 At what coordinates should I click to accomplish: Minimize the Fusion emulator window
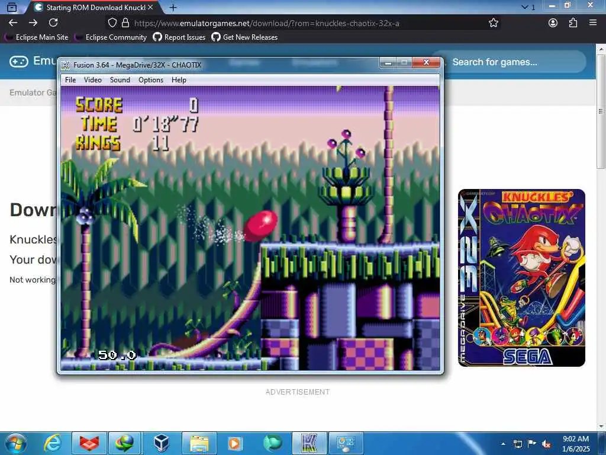click(x=388, y=62)
